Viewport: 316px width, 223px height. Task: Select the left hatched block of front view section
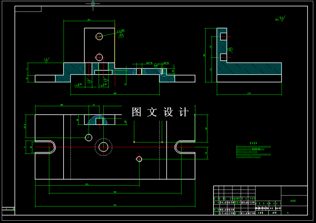[x=74, y=69]
